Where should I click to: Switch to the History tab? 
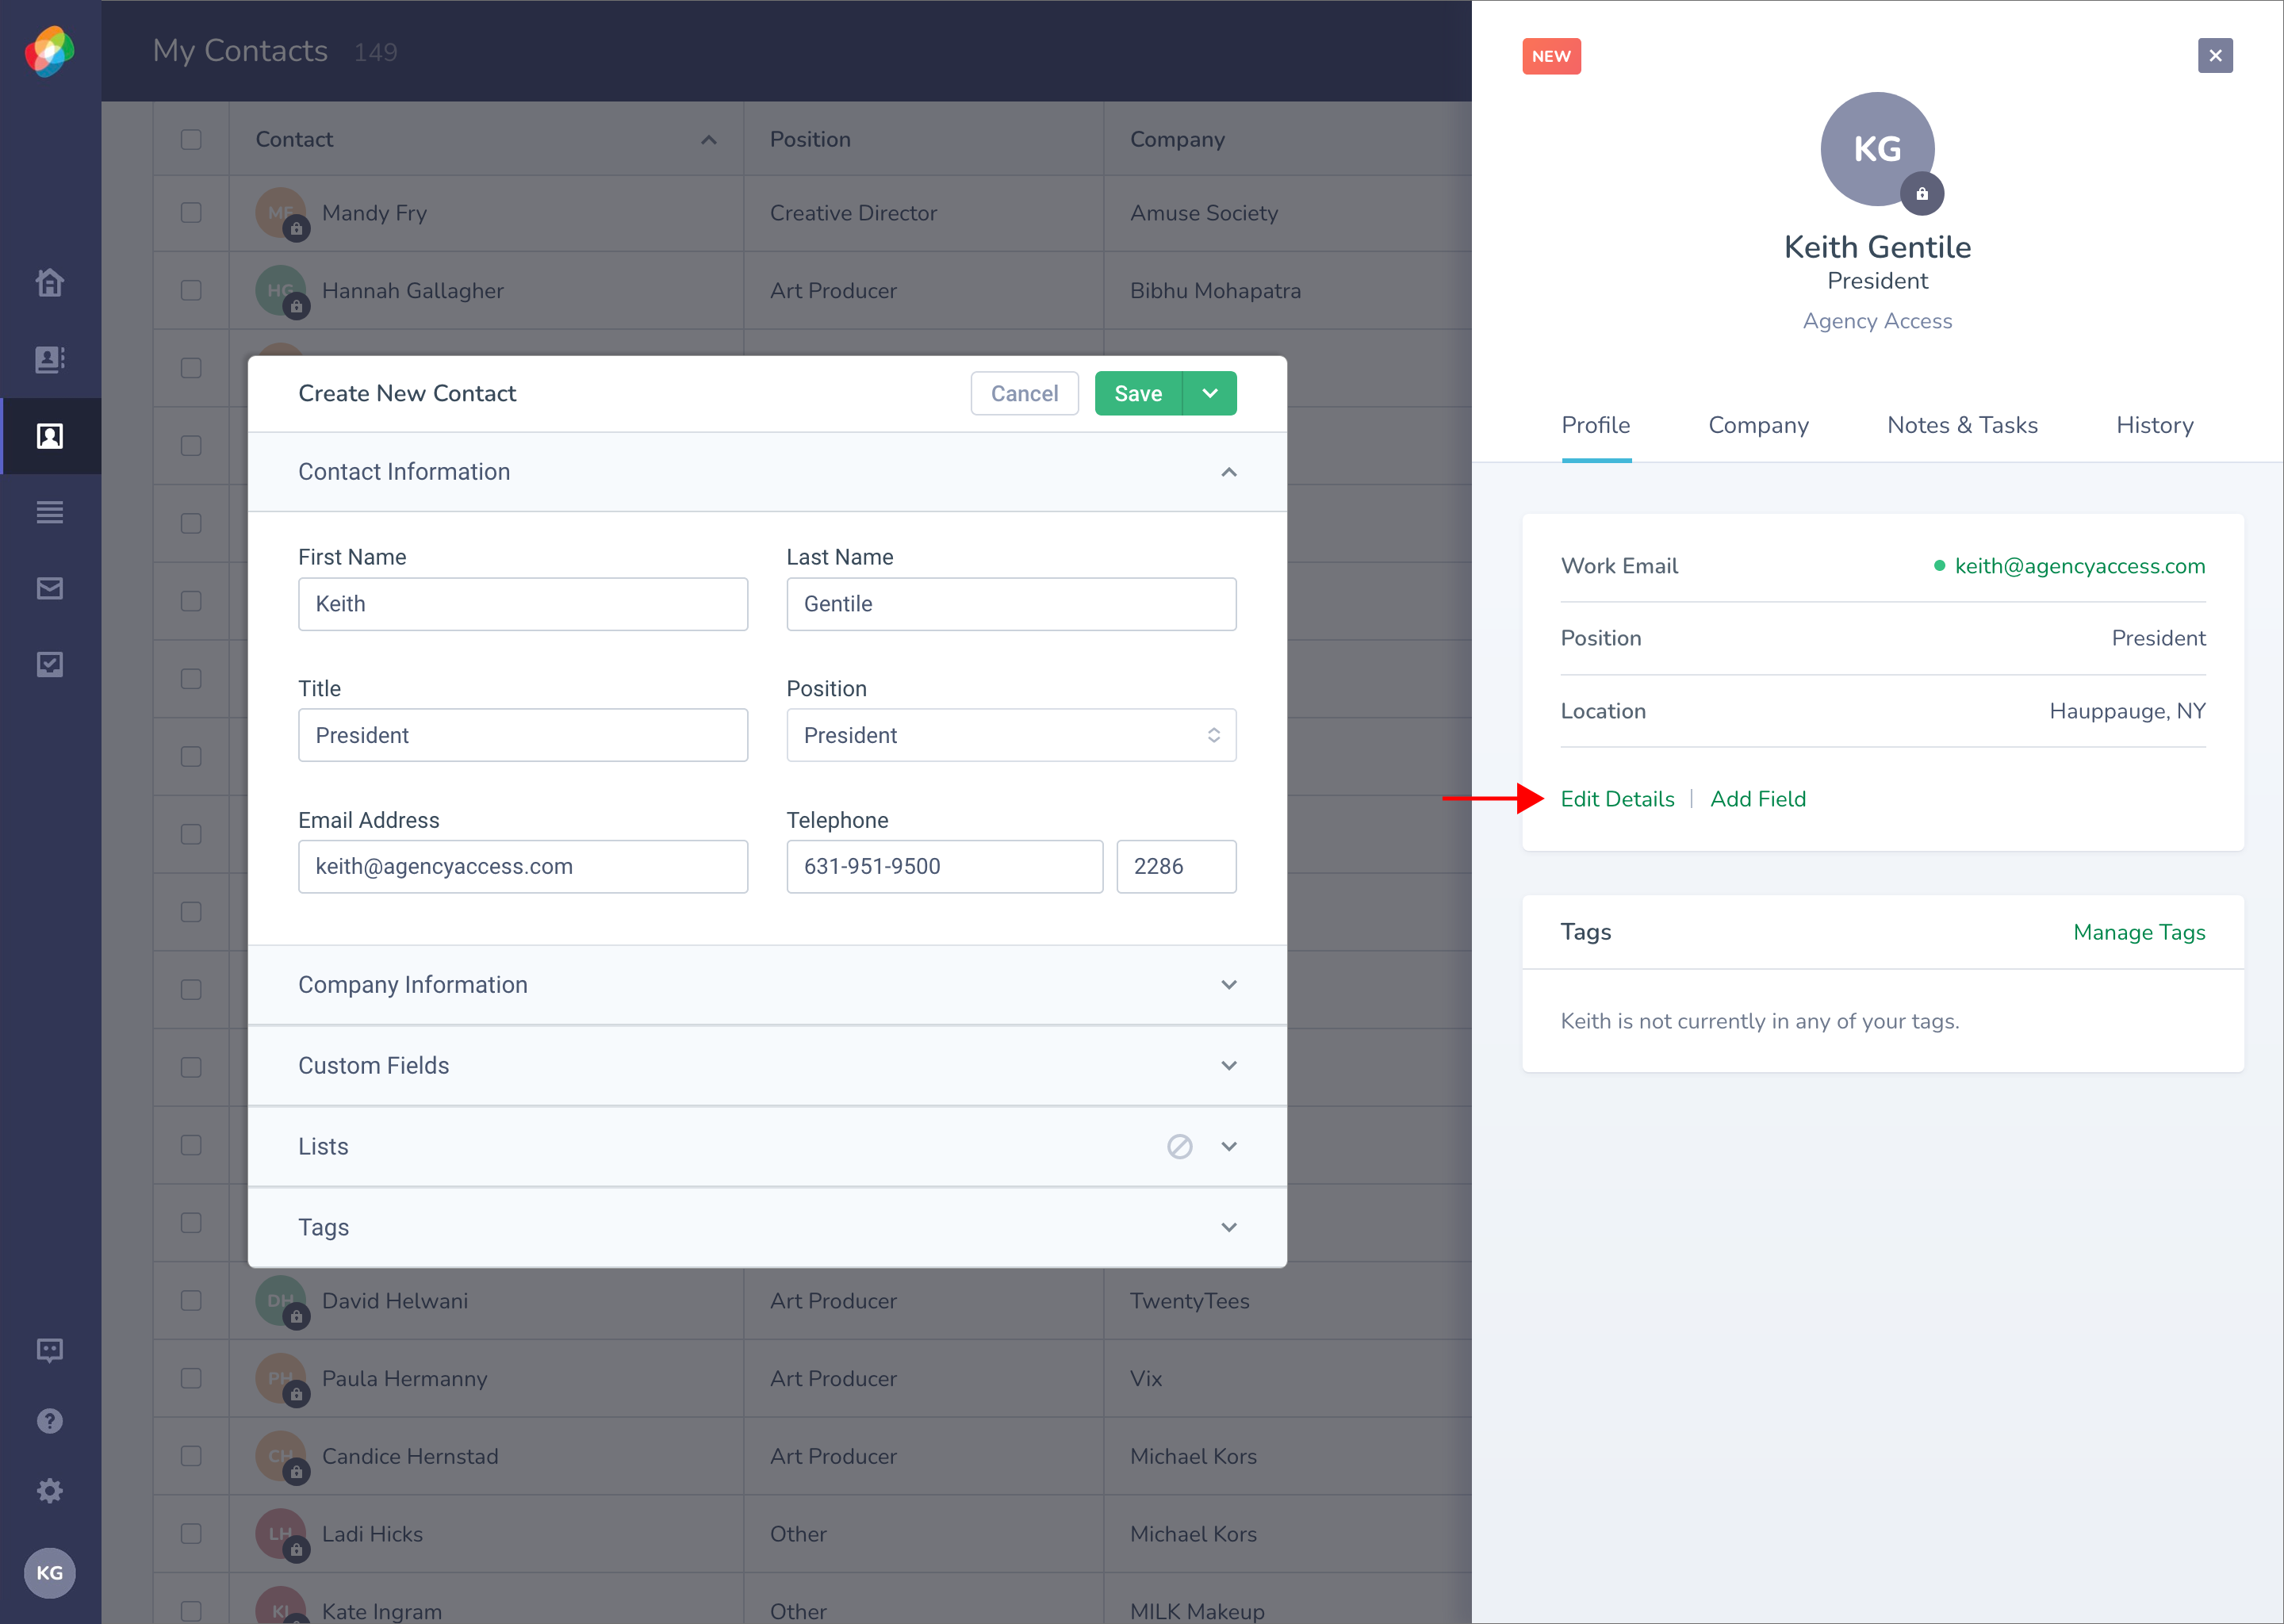coord(2154,426)
